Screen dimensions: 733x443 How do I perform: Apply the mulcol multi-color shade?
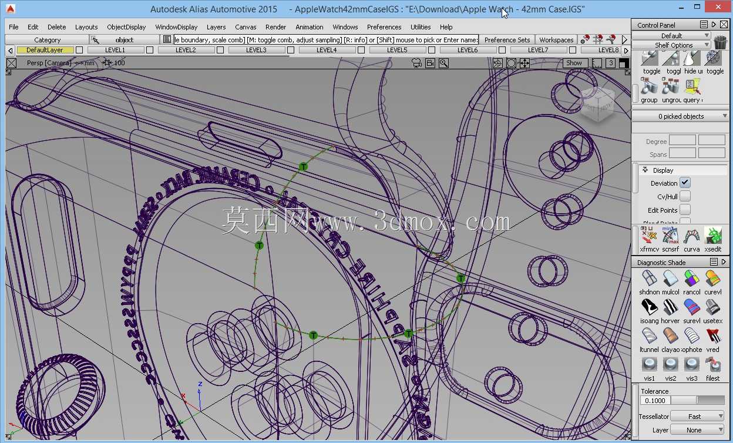click(671, 278)
